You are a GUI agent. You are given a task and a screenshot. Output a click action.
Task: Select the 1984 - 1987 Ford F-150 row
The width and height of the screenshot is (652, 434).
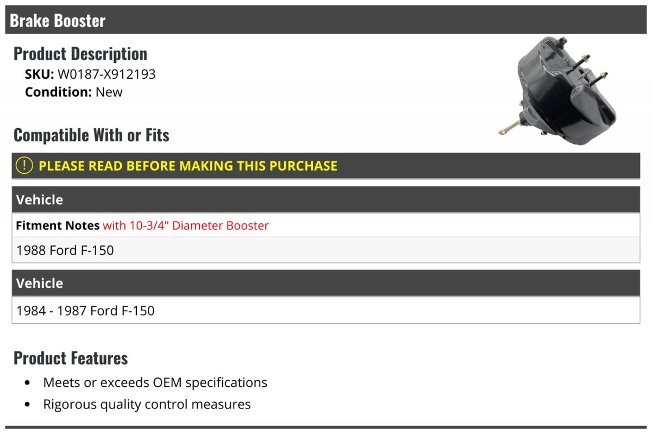(326, 310)
